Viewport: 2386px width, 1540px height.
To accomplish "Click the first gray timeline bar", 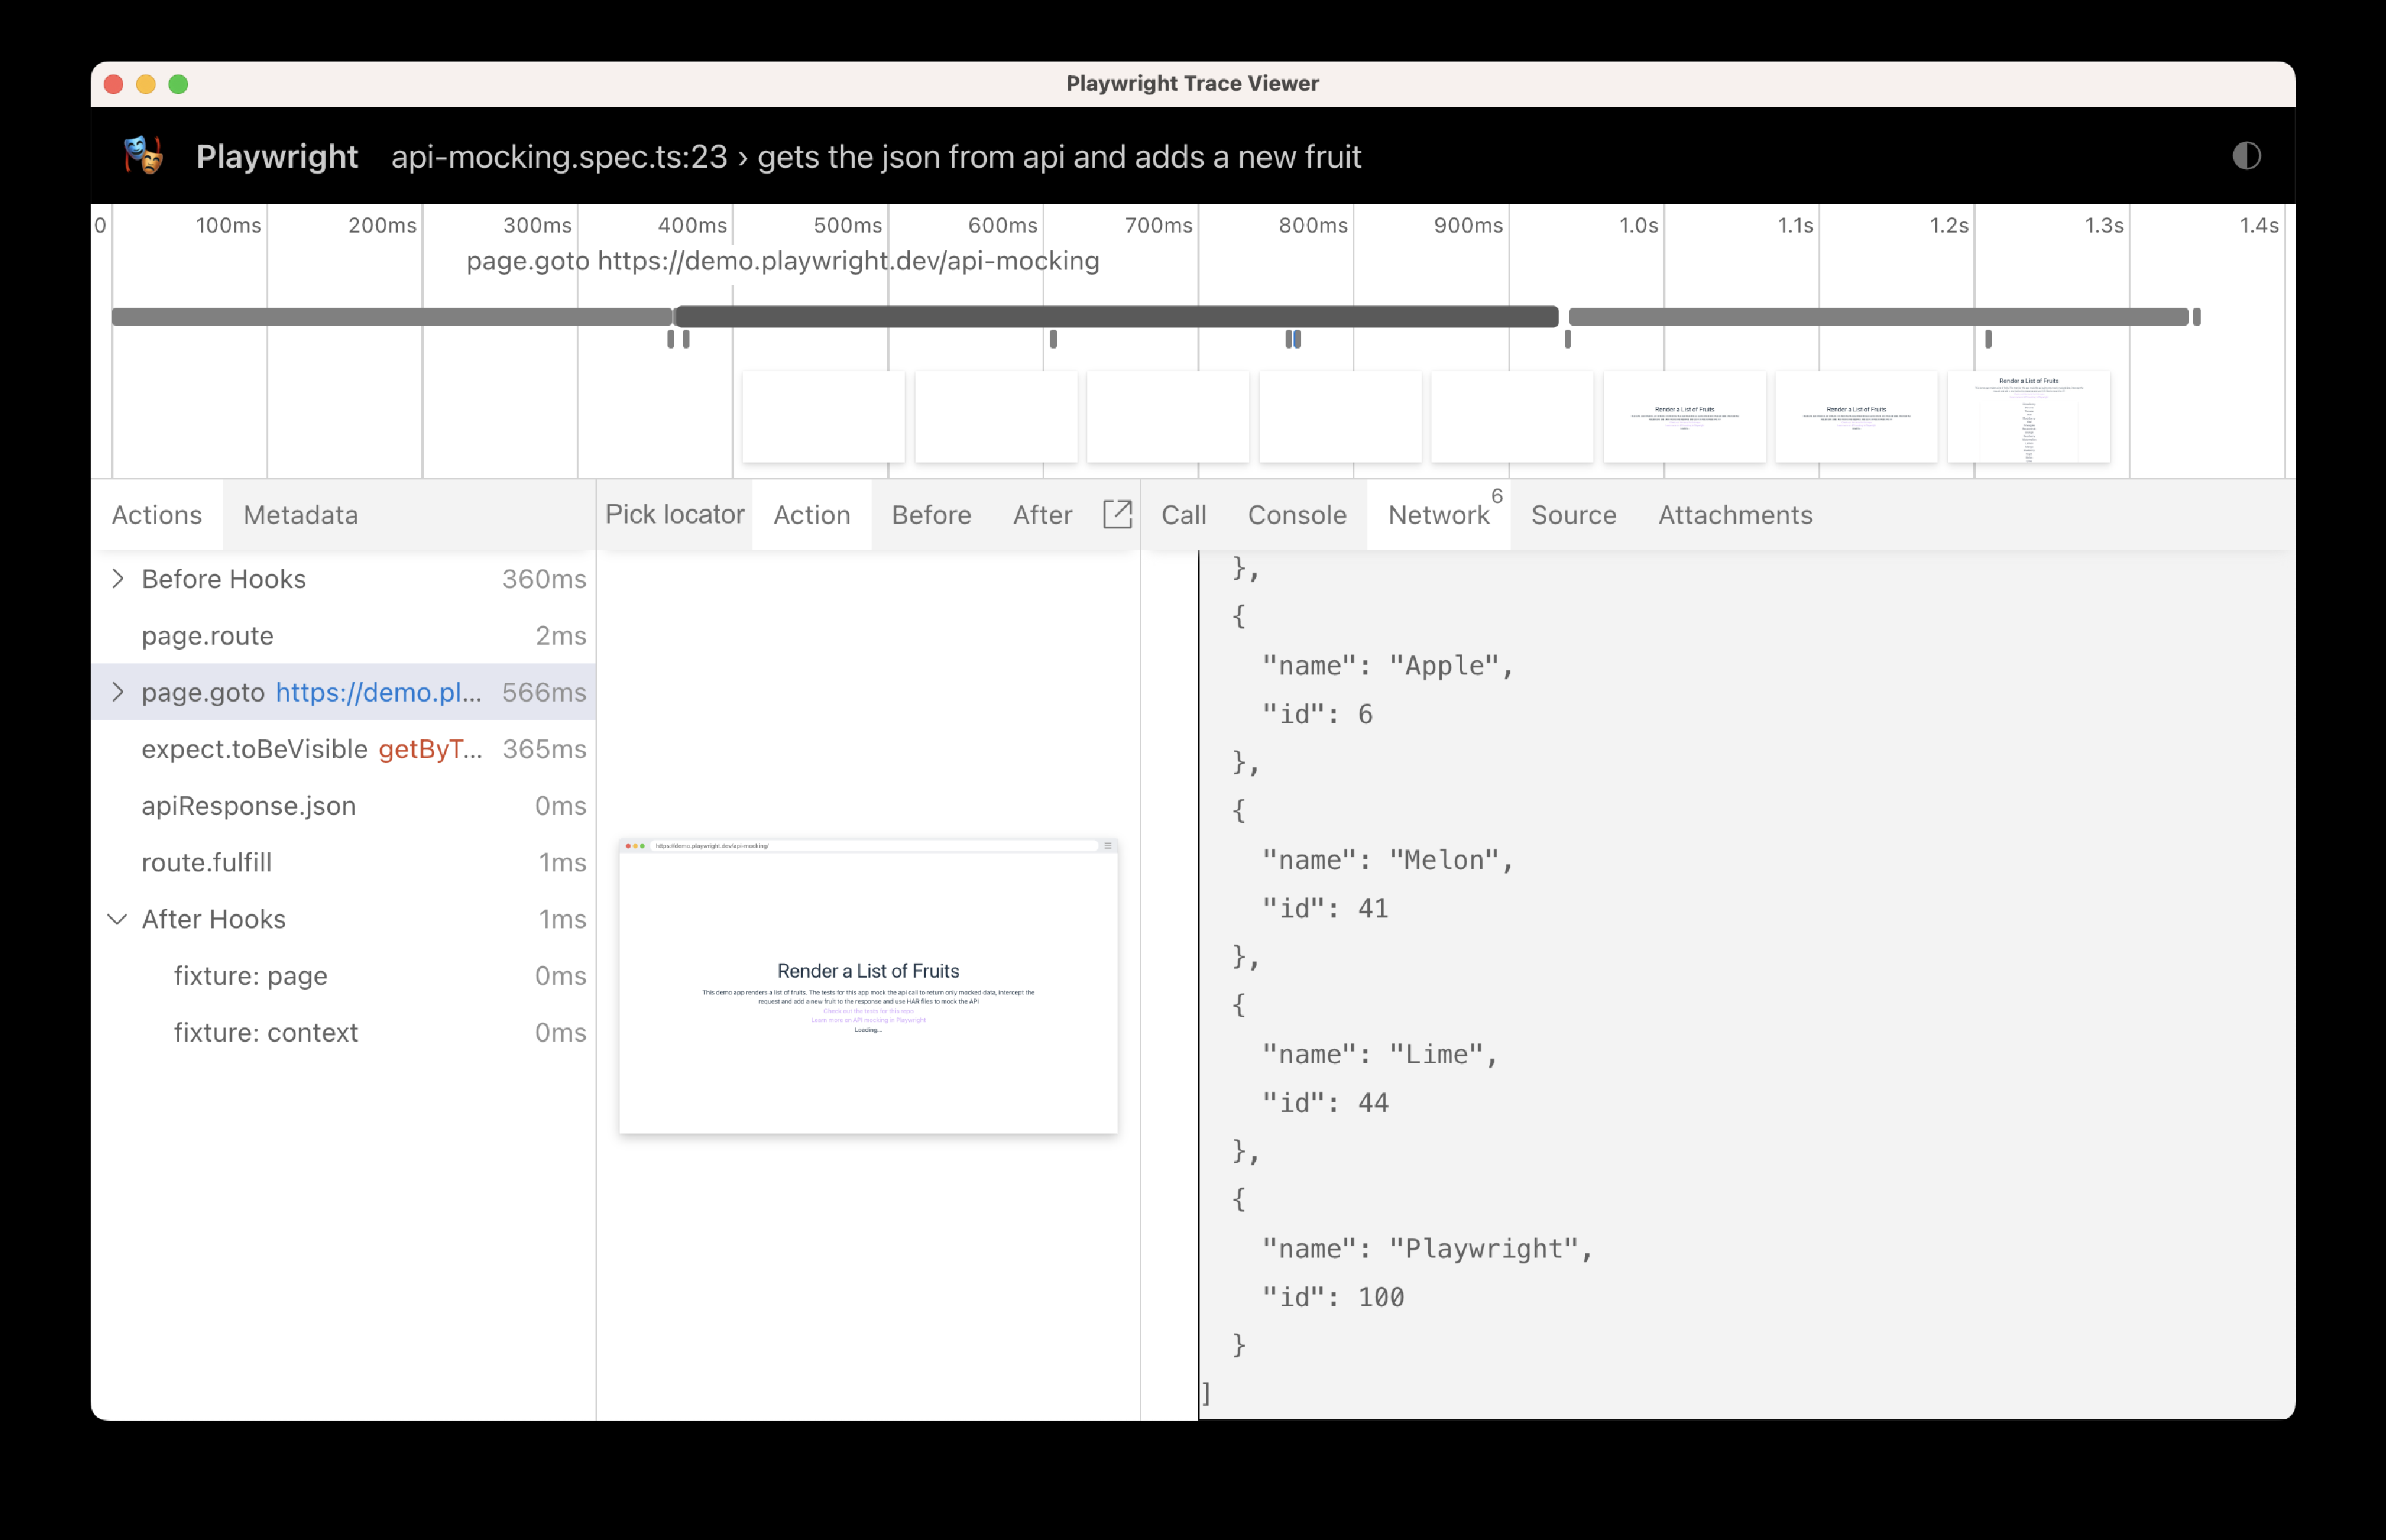I will pyautogui.click(x=392, y=317).
